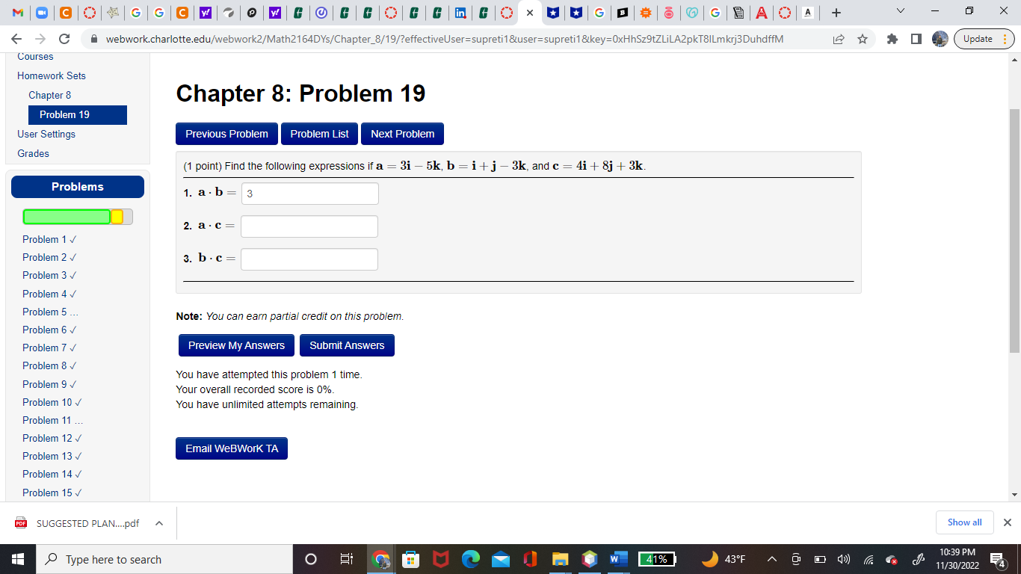Toggle the browser side panel
Image resolution: width=1021 pixels, height=574 pixels.
pyautogui.click(x=916, y=39)
